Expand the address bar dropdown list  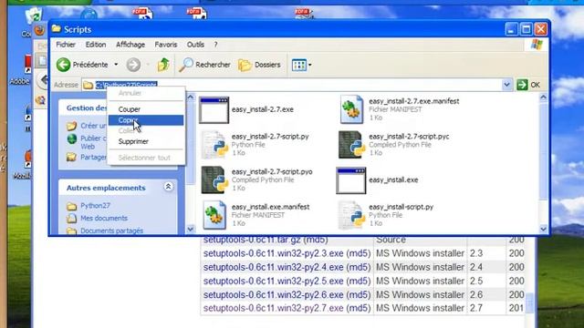[506, 85]
